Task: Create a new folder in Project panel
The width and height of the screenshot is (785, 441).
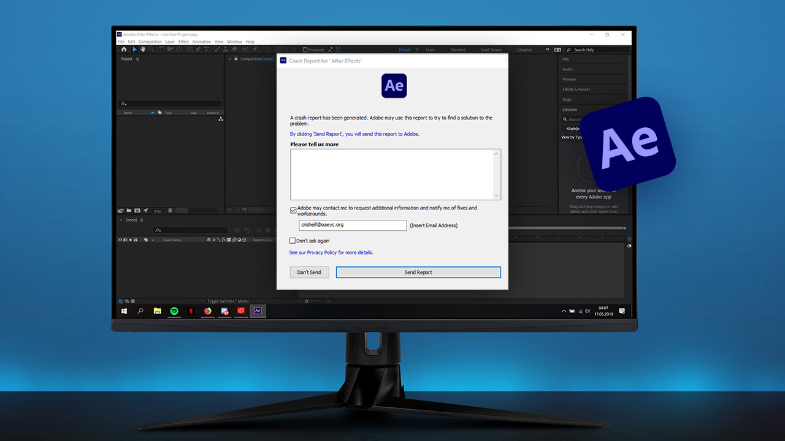Action: point(129,210)
